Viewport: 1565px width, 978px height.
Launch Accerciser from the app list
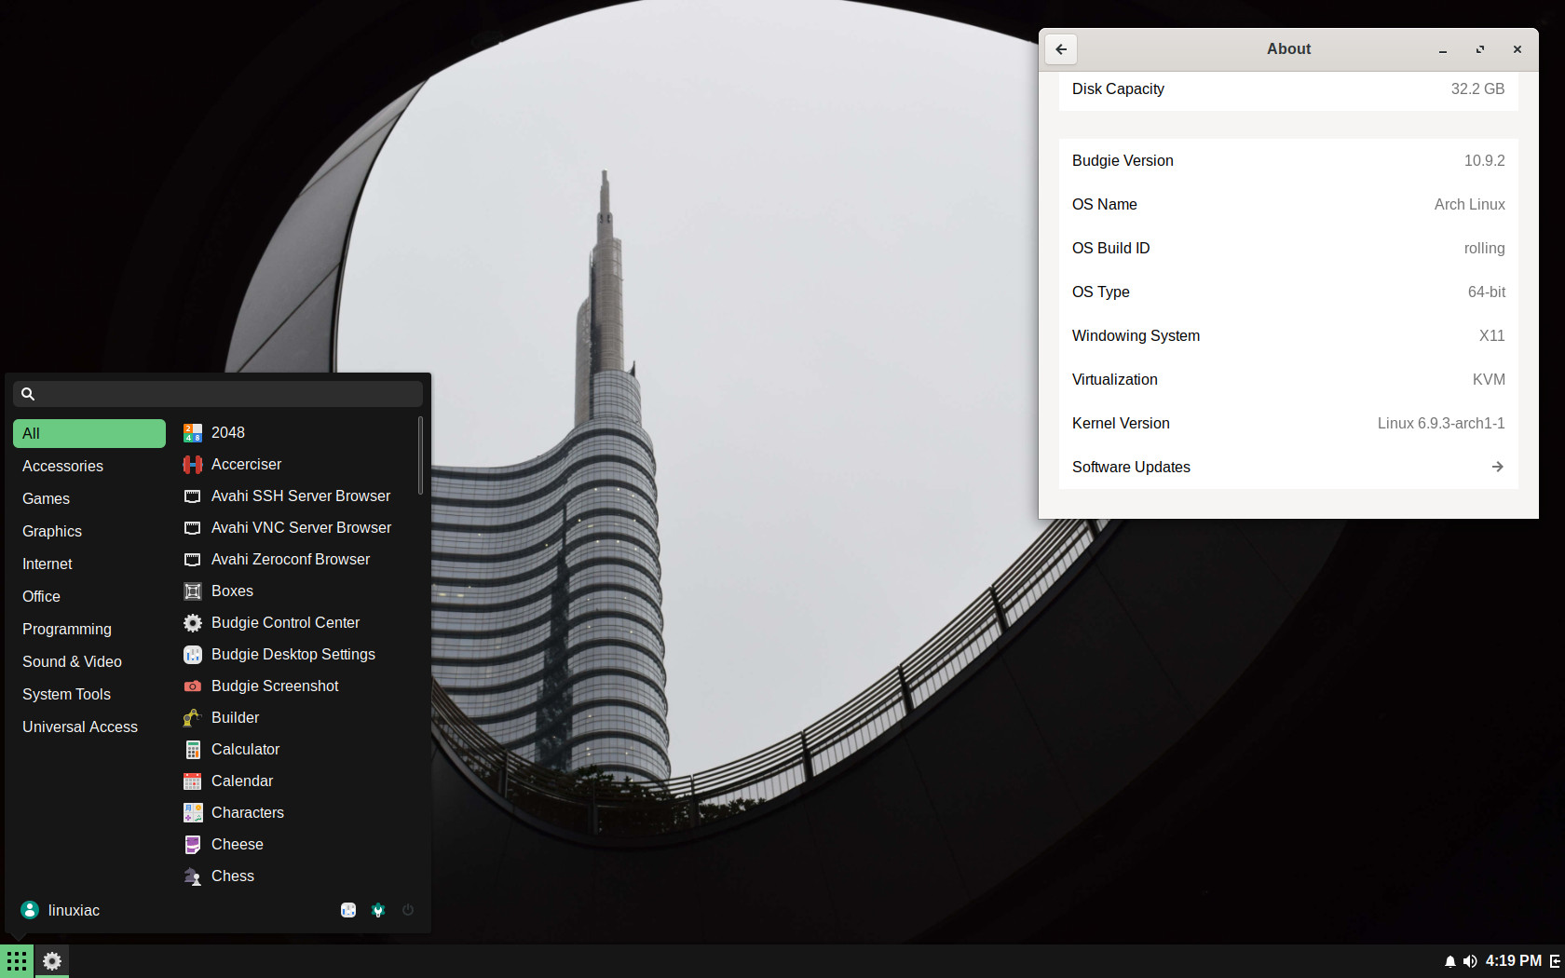pyautogui.click(x=193, y=465)
